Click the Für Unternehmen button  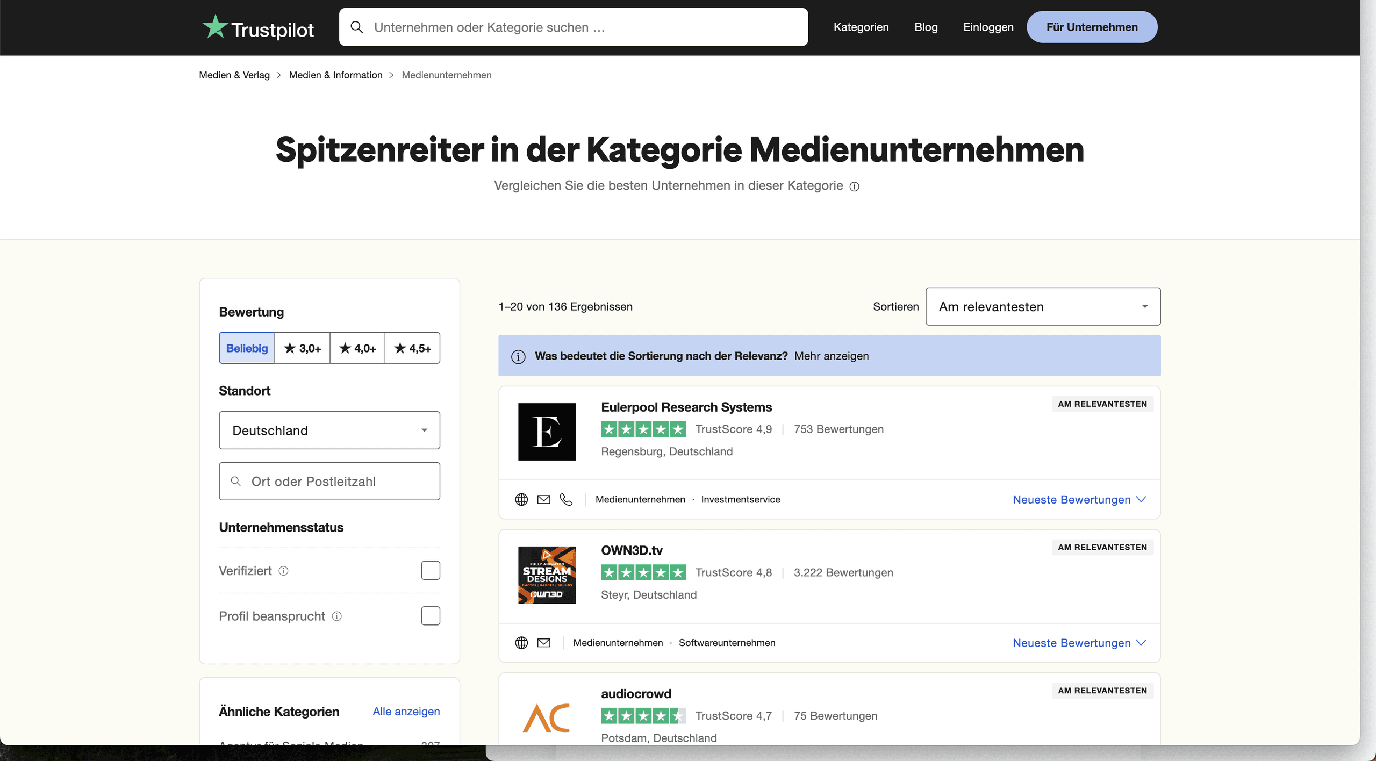1092,27
